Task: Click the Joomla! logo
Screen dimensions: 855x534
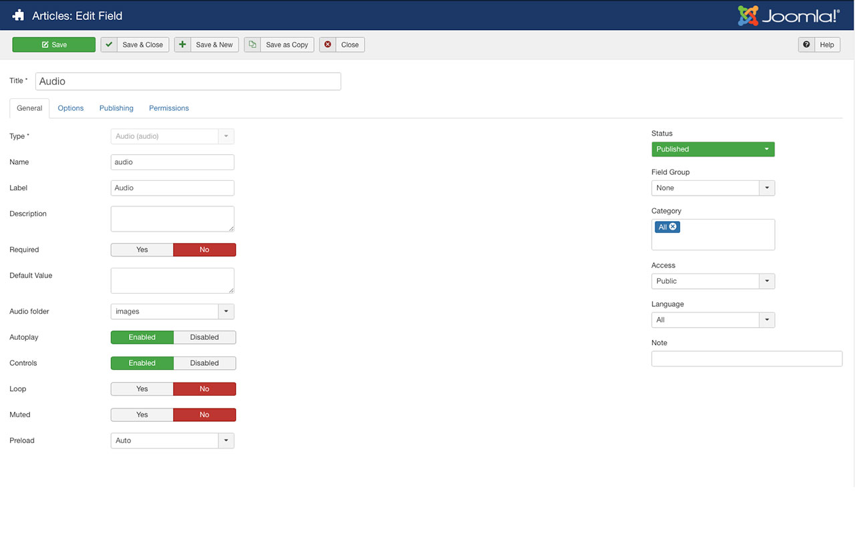Action: pos(789,15)
